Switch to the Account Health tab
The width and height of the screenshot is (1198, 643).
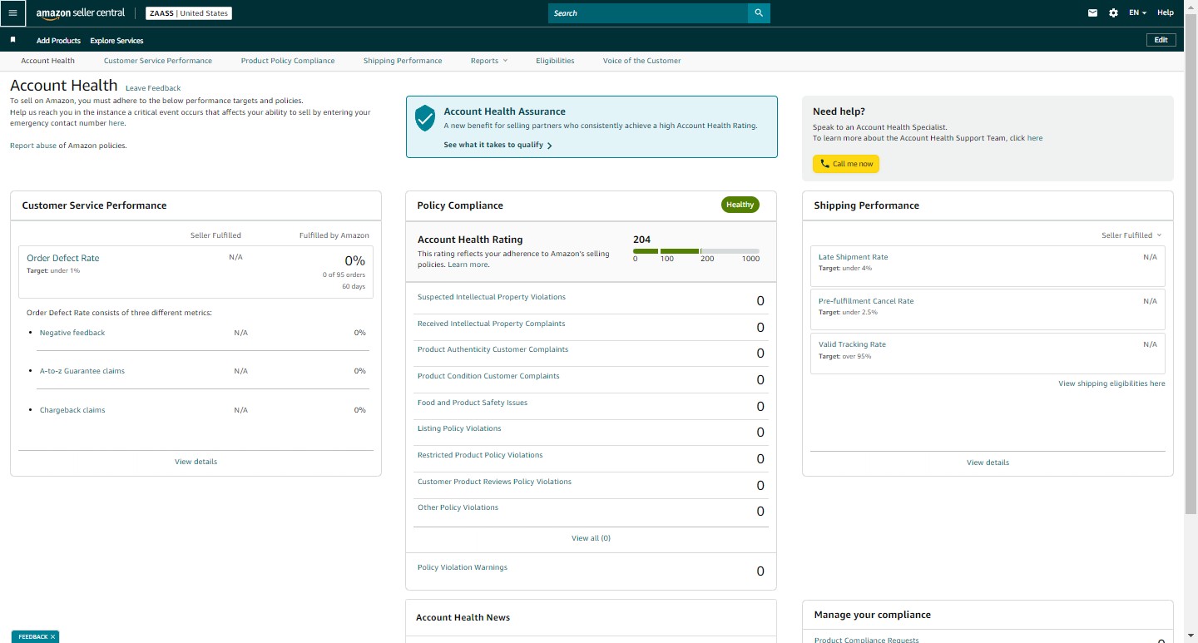(x=47, y=61)
